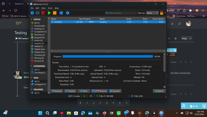The image size is (207, 117).
Task: Click into the Filter torrents search field
Action: click(121, 13)
